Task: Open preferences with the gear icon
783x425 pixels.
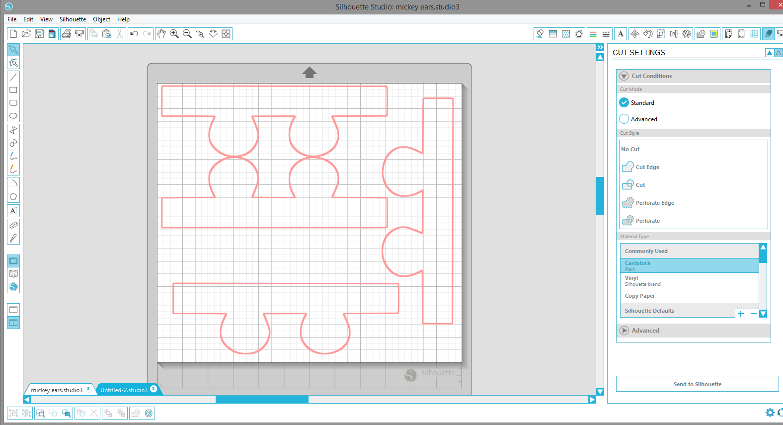Action: point(770,413)
